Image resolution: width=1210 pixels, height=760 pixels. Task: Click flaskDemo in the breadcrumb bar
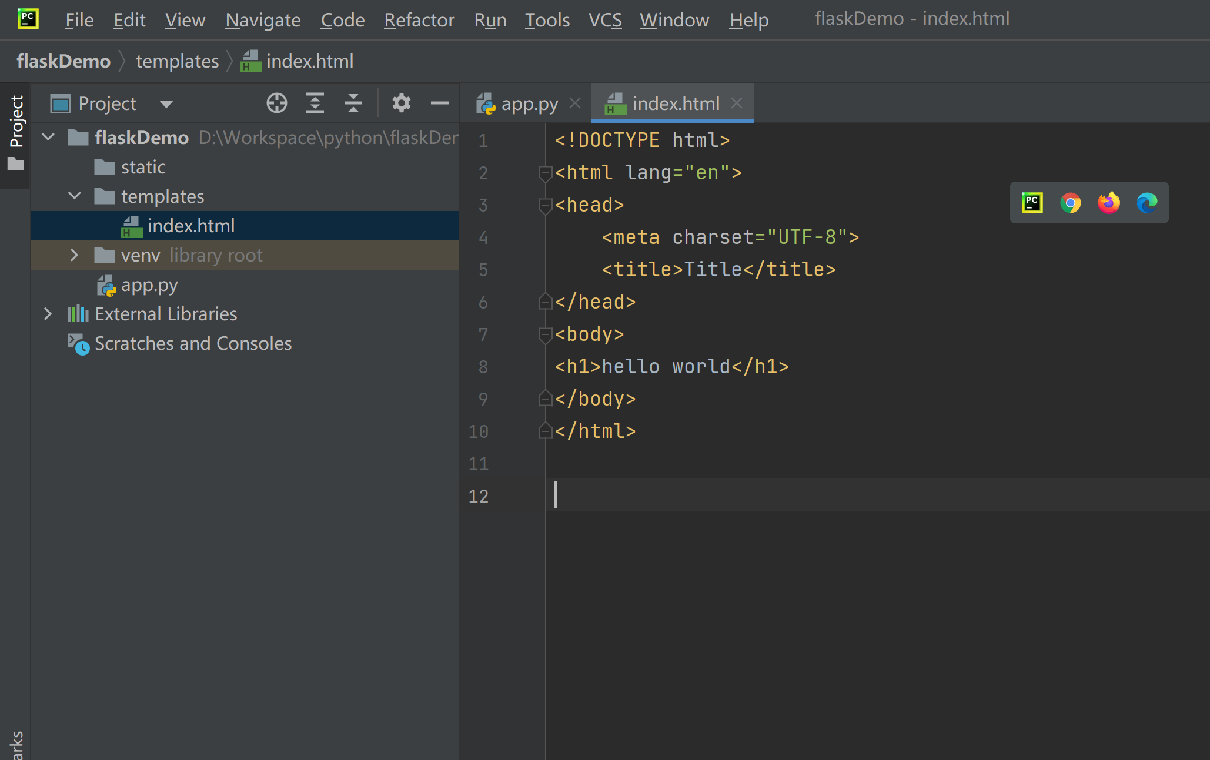click(63, 61)
